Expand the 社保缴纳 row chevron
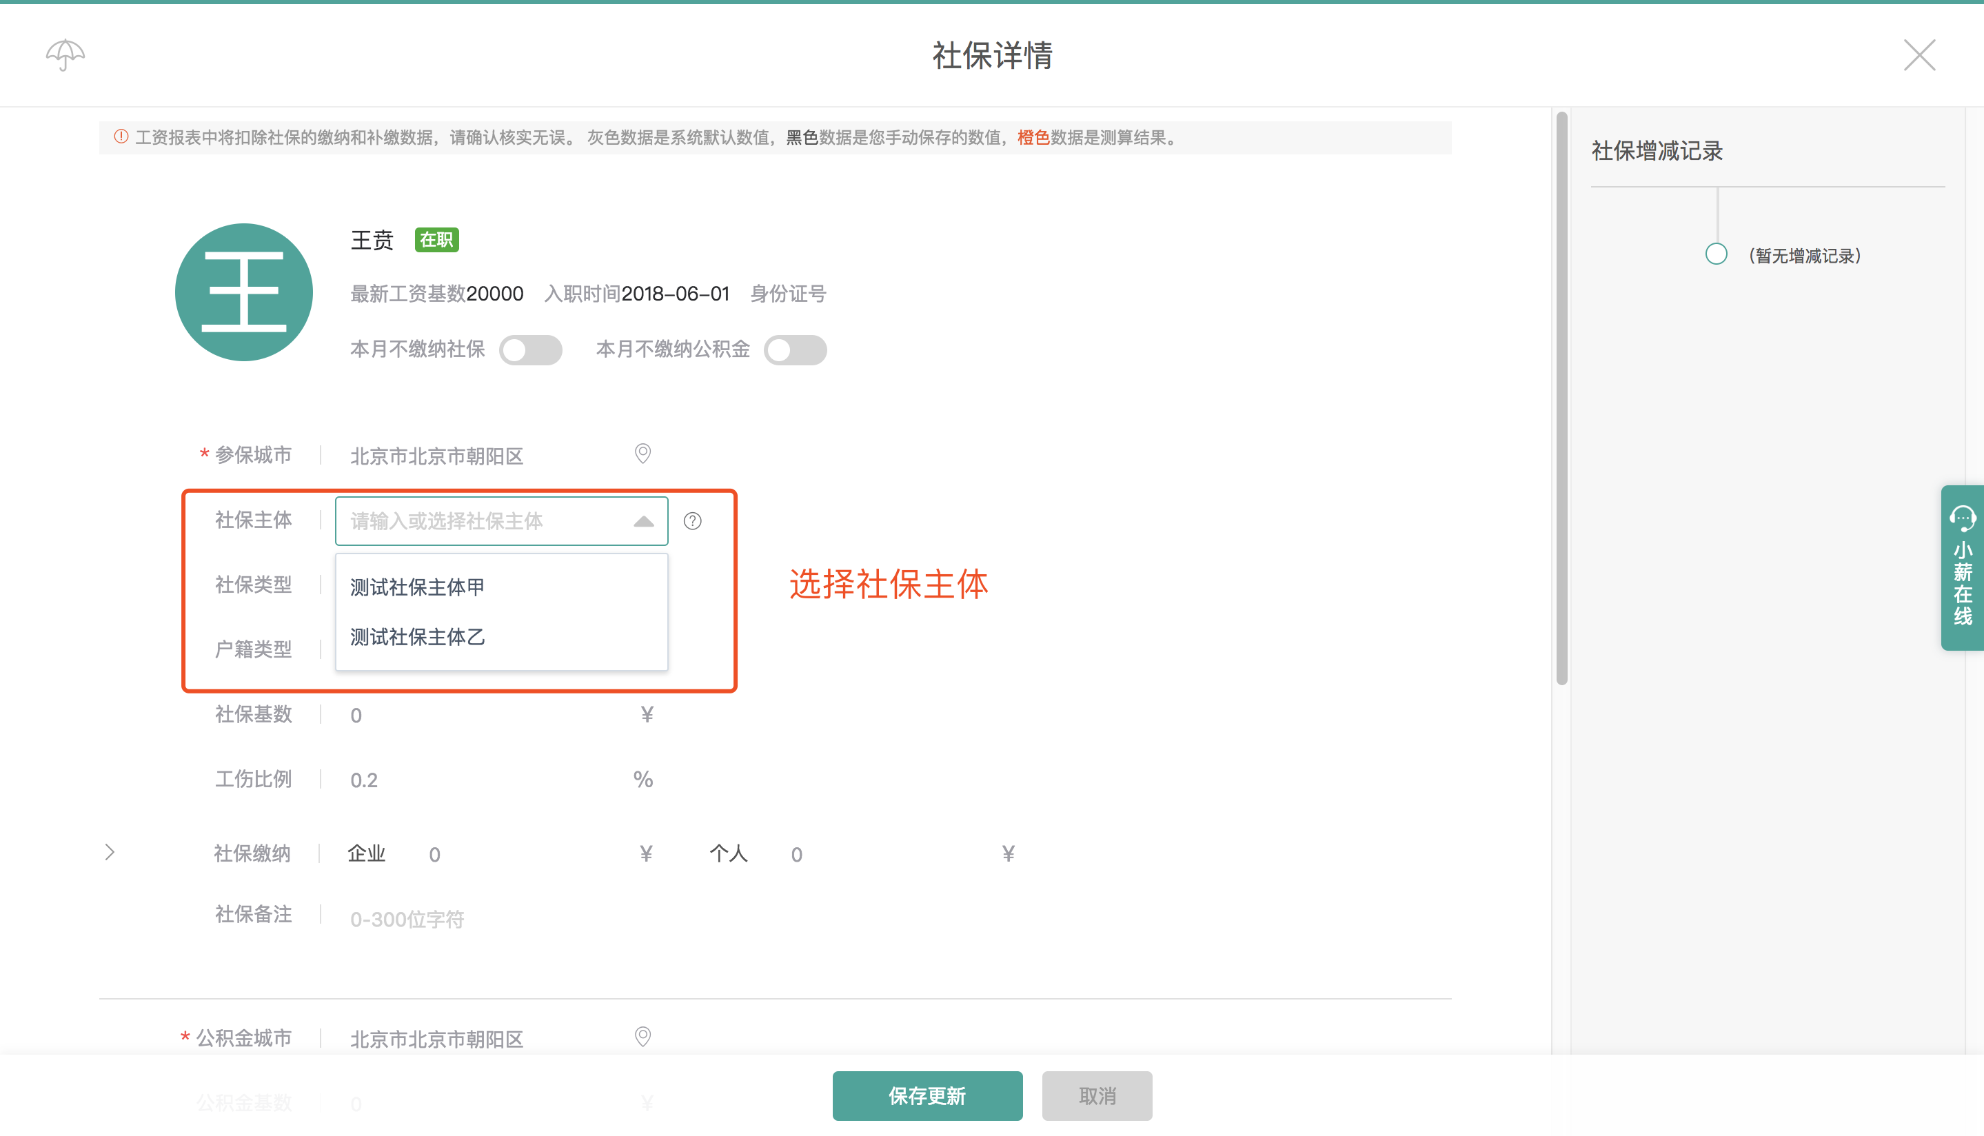 tap(110, 853)
